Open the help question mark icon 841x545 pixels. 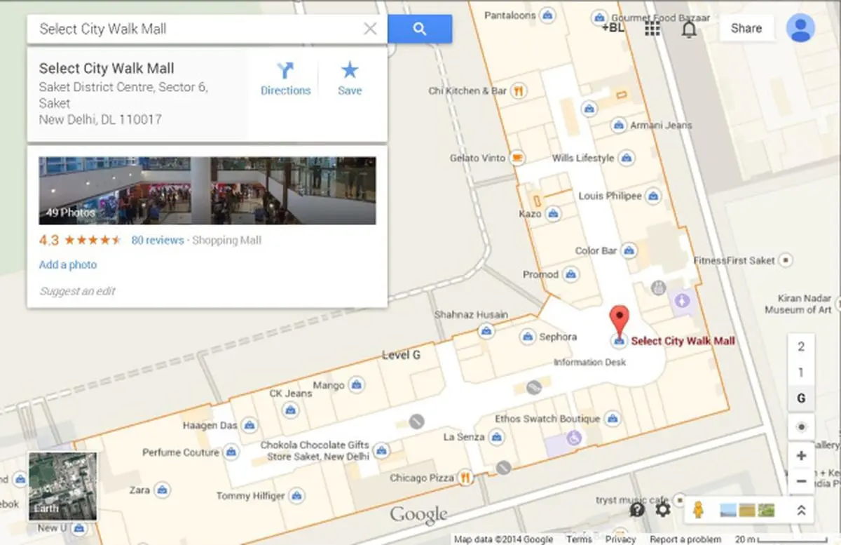(x=637, y=510)
